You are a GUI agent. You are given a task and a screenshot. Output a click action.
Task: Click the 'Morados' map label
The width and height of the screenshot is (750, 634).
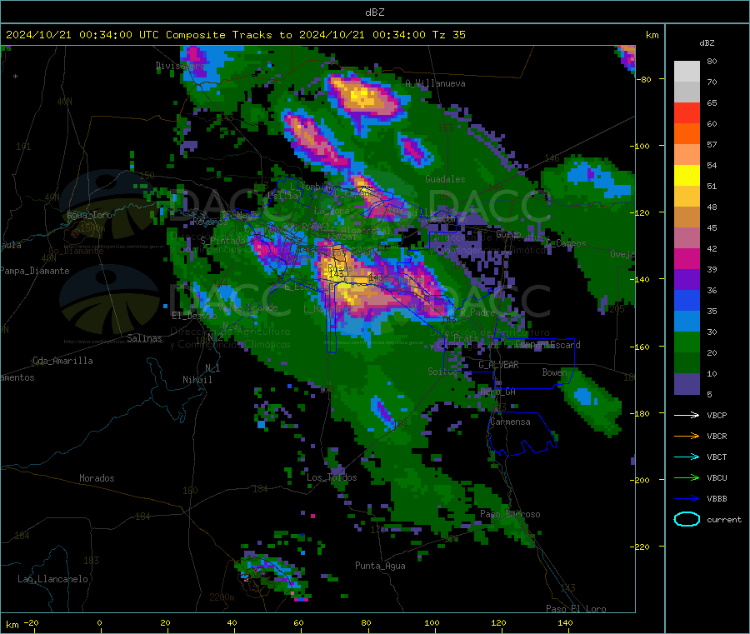click(x=97, y=478)
